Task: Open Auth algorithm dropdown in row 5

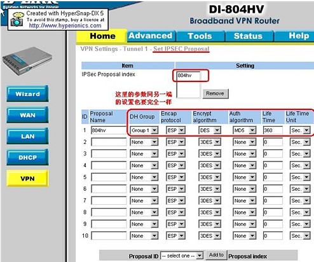Action: 244,177
